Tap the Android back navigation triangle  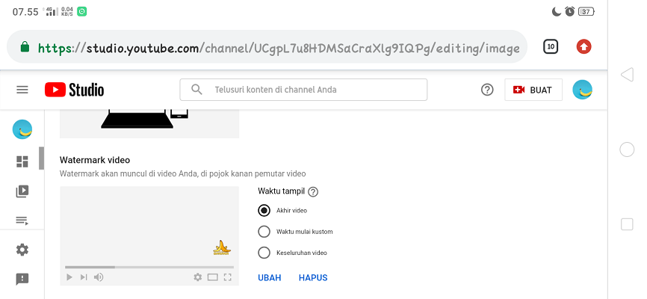click(x=627, y=75)
